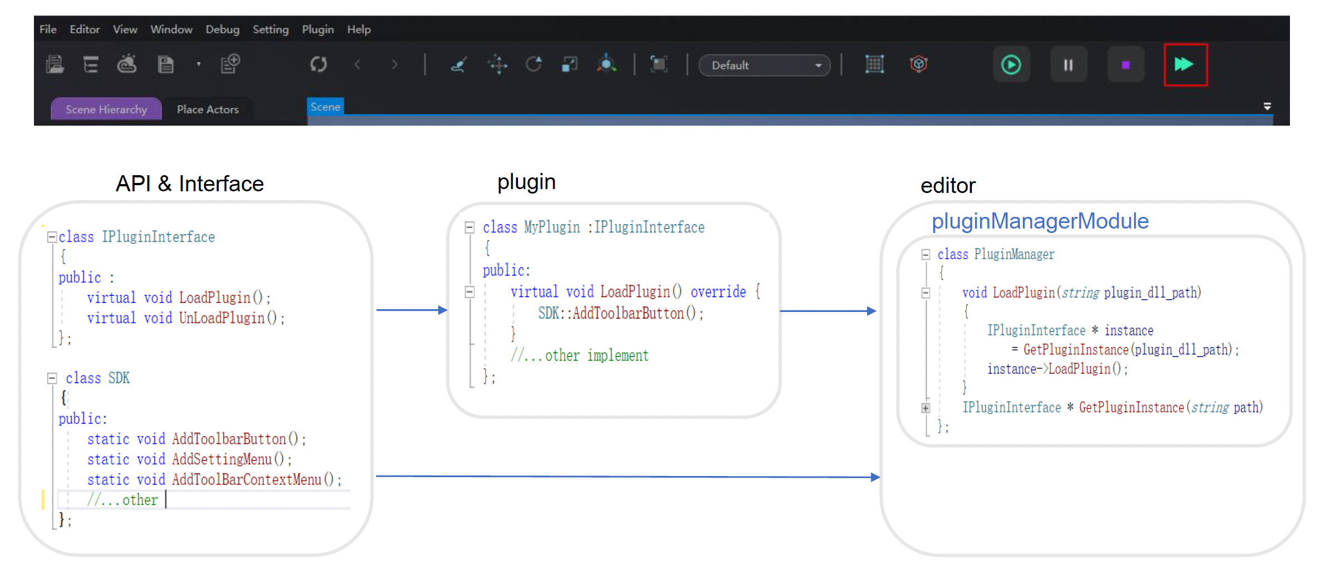1325x575 pixels.
Task: Click the red cube icon
Action: click(918, 65)
